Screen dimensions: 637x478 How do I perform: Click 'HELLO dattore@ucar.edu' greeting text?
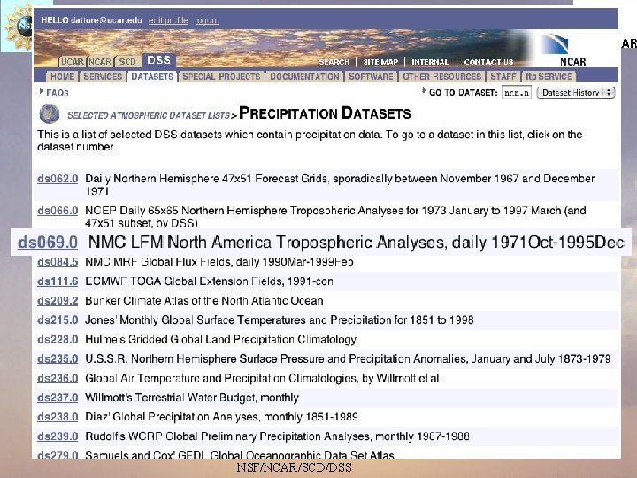[91, 20]
